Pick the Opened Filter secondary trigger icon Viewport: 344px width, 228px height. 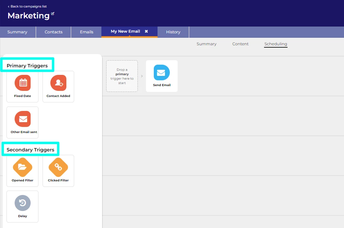click(x=22, y=167)
